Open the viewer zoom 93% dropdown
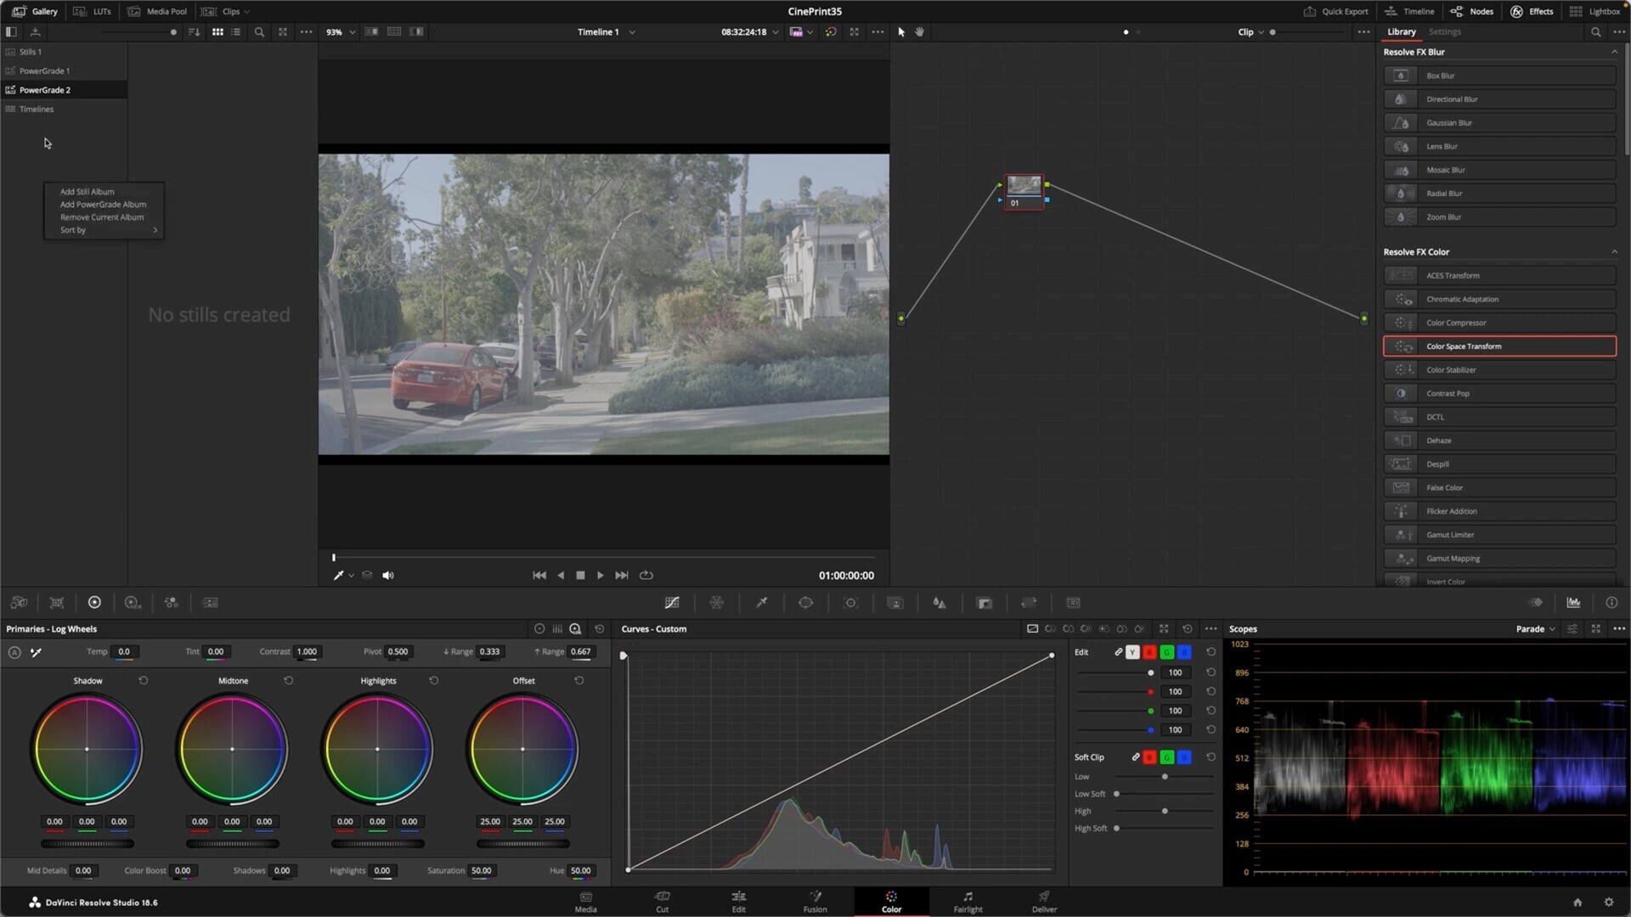 [x=341, y=32]
